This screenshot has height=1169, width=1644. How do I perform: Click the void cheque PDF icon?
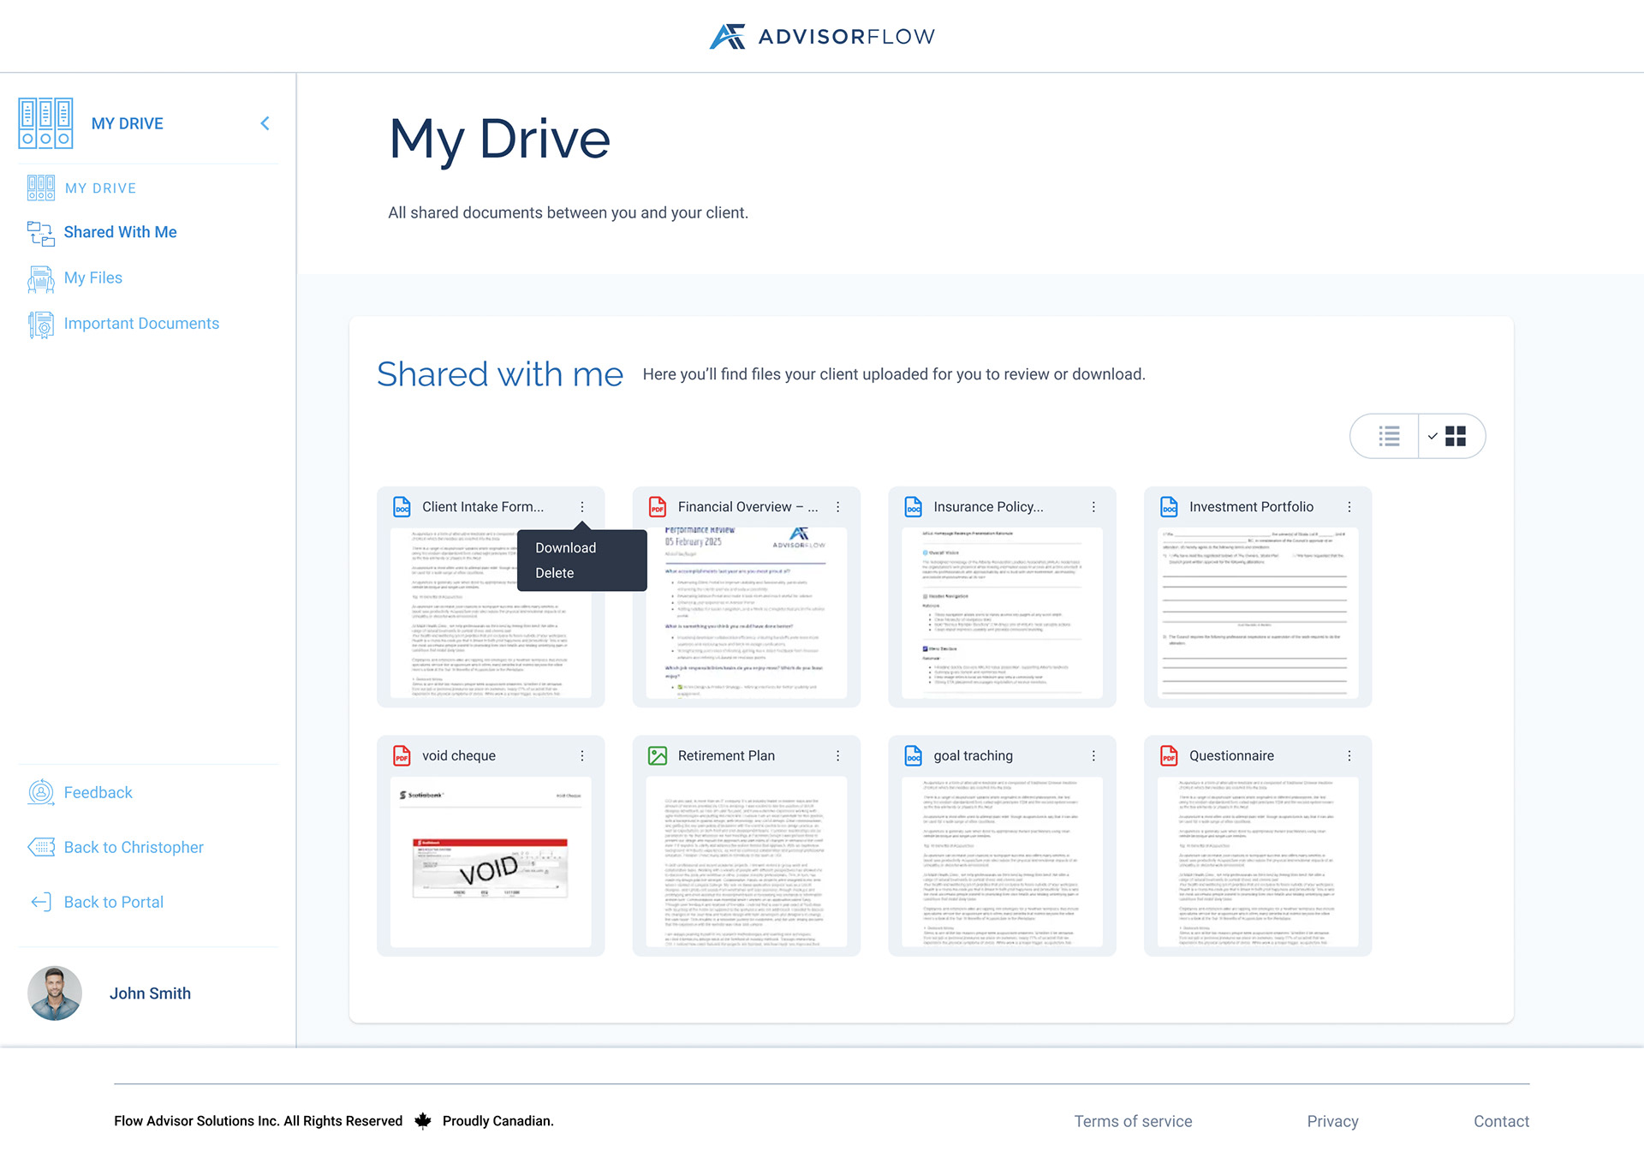coord(401,755)
